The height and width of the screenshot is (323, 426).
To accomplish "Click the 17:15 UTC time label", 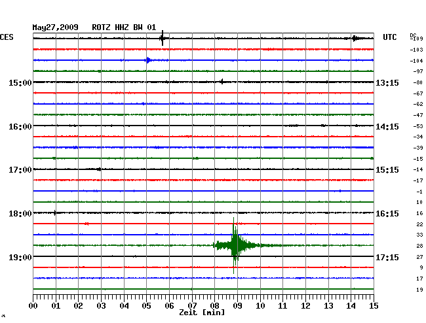I will coord(387,257).
